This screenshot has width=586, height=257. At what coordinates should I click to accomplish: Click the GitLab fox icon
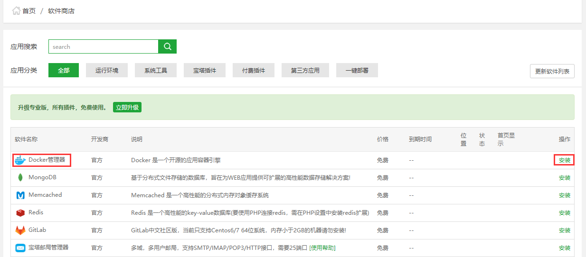point(20,230)
